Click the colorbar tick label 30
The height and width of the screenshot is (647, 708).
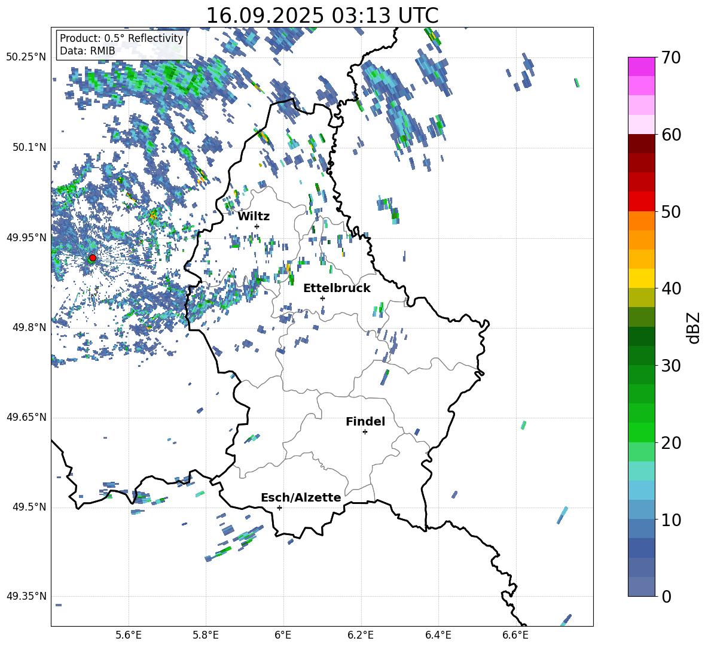tap(671, 366)
